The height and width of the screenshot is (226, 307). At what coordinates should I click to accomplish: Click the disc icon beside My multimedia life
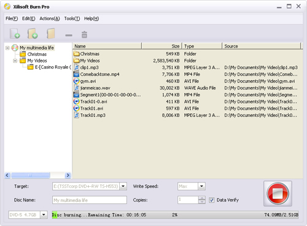[15, 48]
